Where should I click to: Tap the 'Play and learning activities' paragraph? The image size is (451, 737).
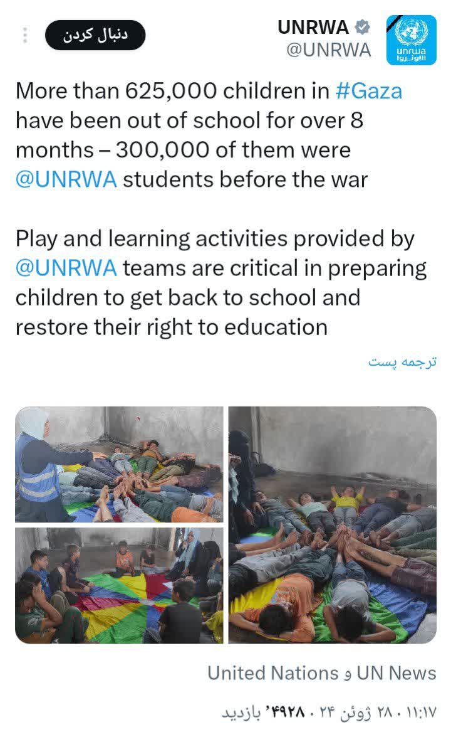[221, 283]
